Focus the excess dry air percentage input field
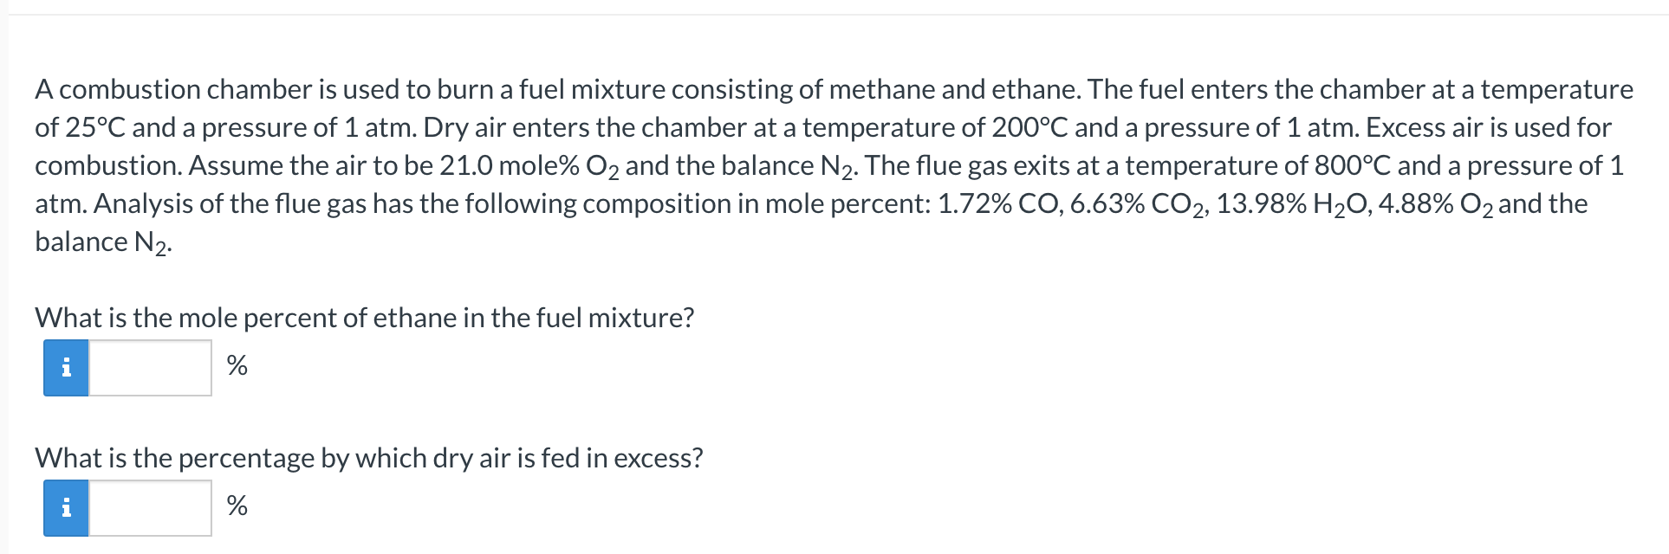Image resolution: width=1669 pixels, height=554 pixels. point(150,508)
